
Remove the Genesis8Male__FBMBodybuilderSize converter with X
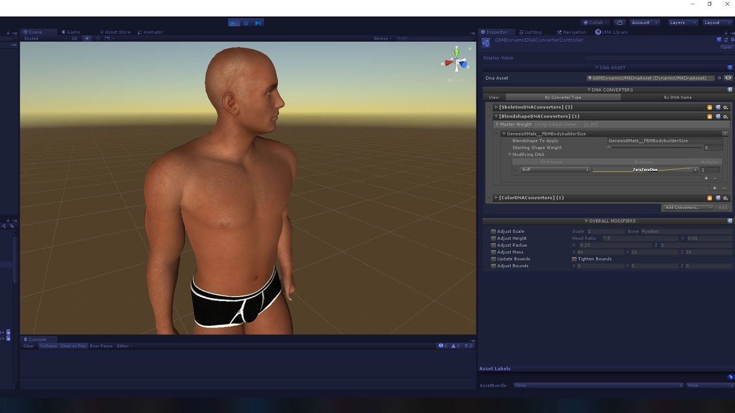(x=725, y=134)
